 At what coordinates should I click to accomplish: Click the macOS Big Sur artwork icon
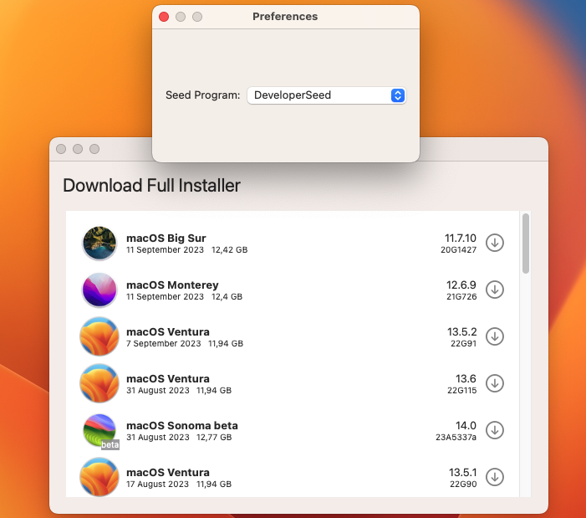[99, 243]
